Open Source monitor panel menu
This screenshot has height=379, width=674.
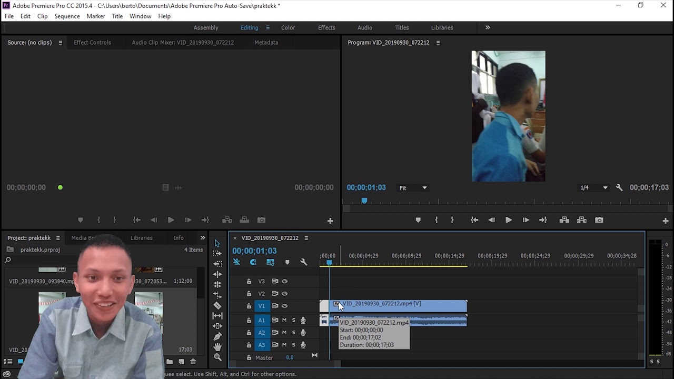coord(60,43)
